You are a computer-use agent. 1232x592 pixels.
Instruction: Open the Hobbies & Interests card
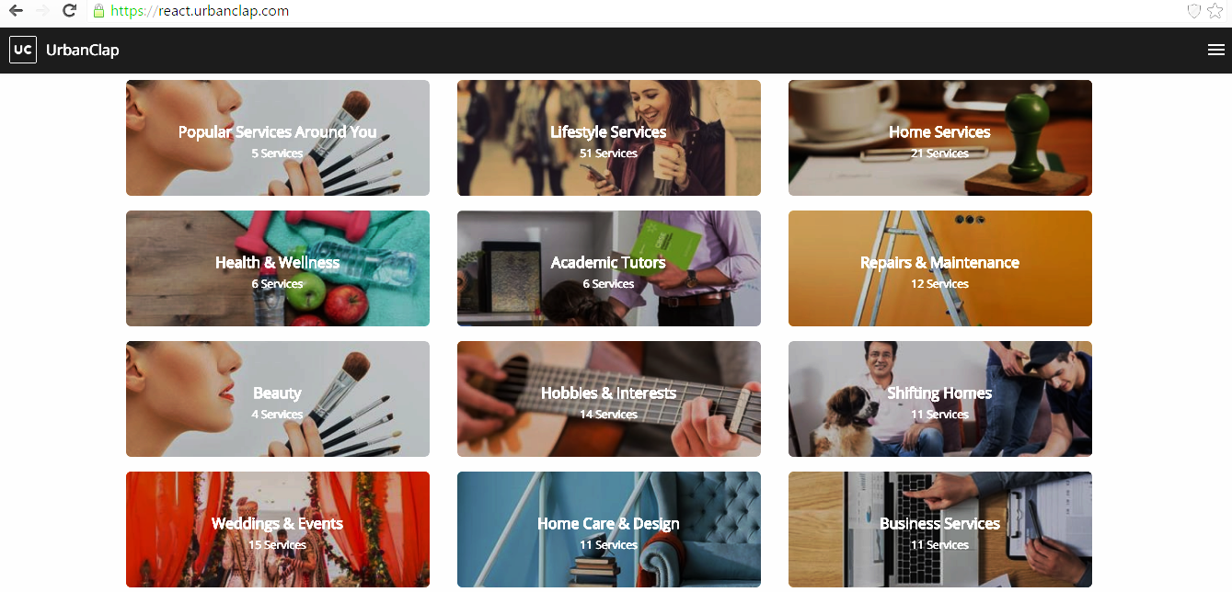(609, 399)
